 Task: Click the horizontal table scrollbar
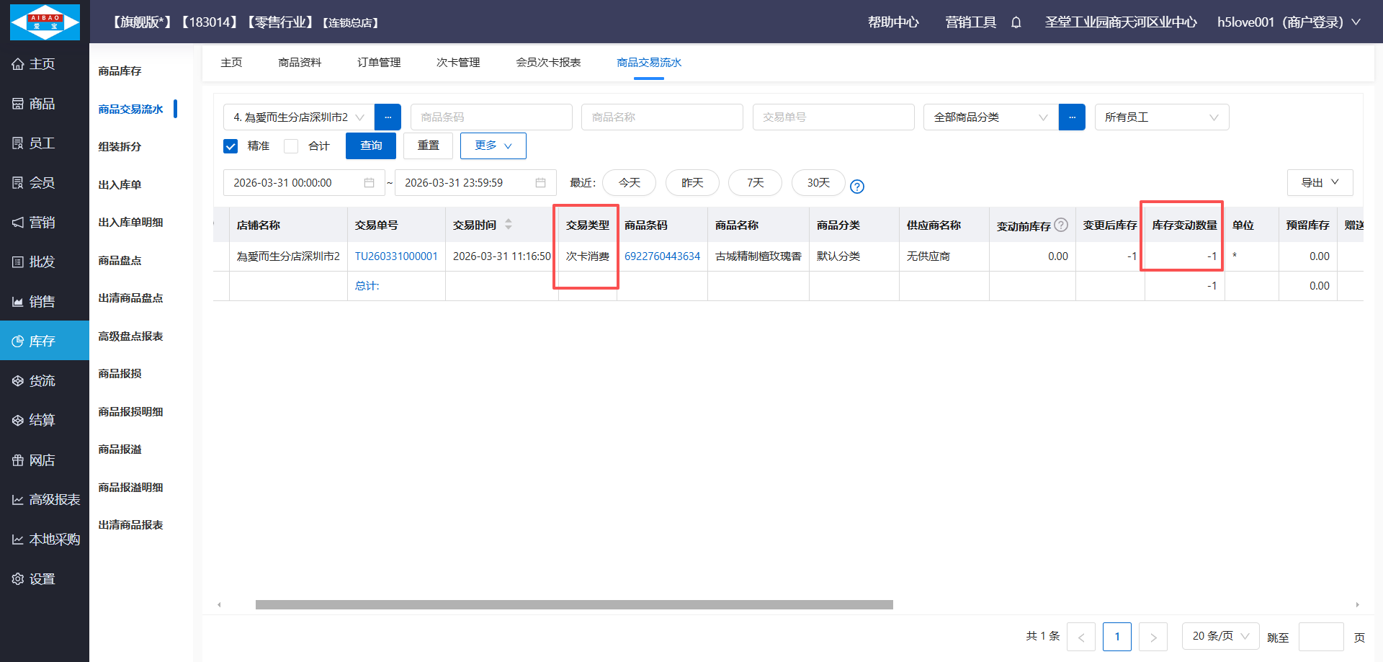[x=573, y=605]
